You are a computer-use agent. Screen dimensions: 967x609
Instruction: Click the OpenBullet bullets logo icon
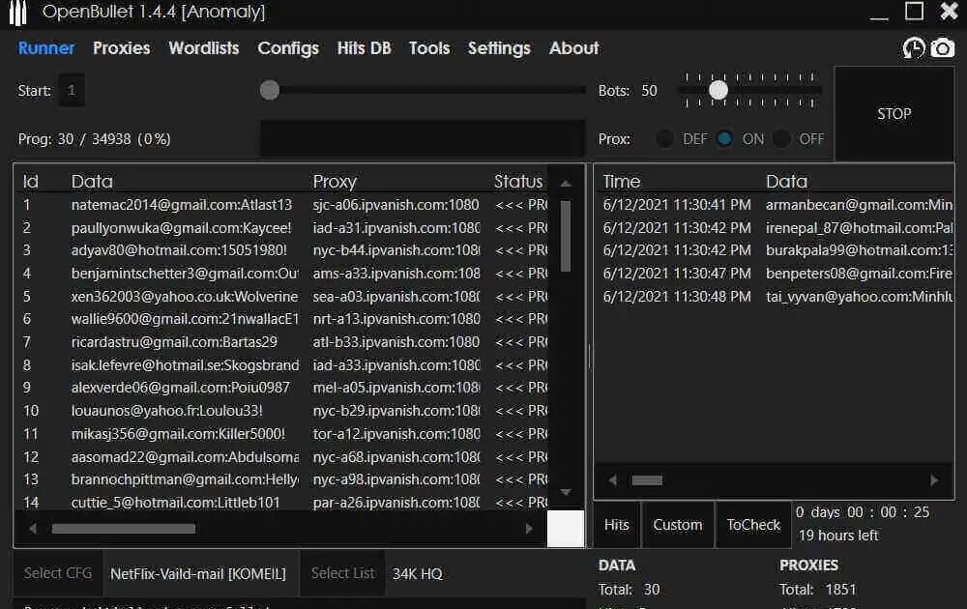[17, 13]
